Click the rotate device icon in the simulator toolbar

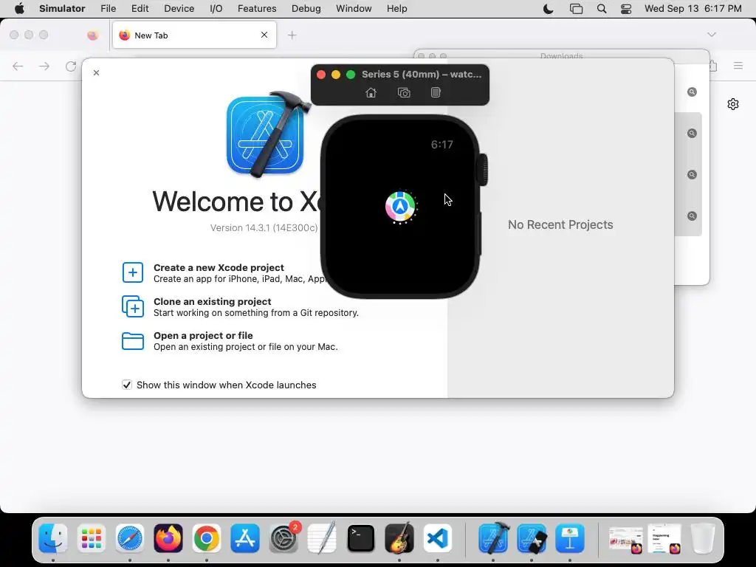436,92
